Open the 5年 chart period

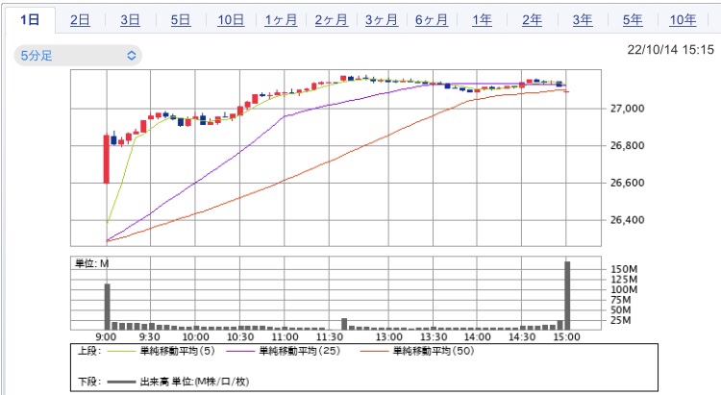click(x=633, y=20)
